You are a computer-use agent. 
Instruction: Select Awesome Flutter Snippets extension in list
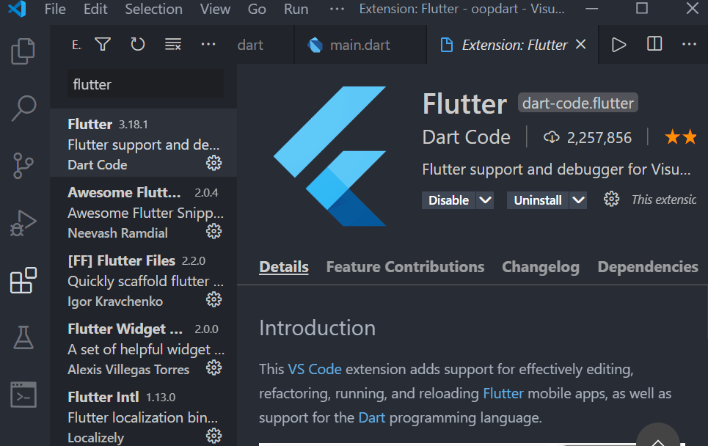click(144, 211)
